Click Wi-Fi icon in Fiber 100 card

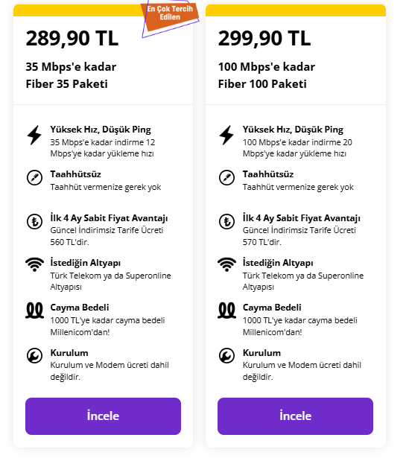point(226,264)
